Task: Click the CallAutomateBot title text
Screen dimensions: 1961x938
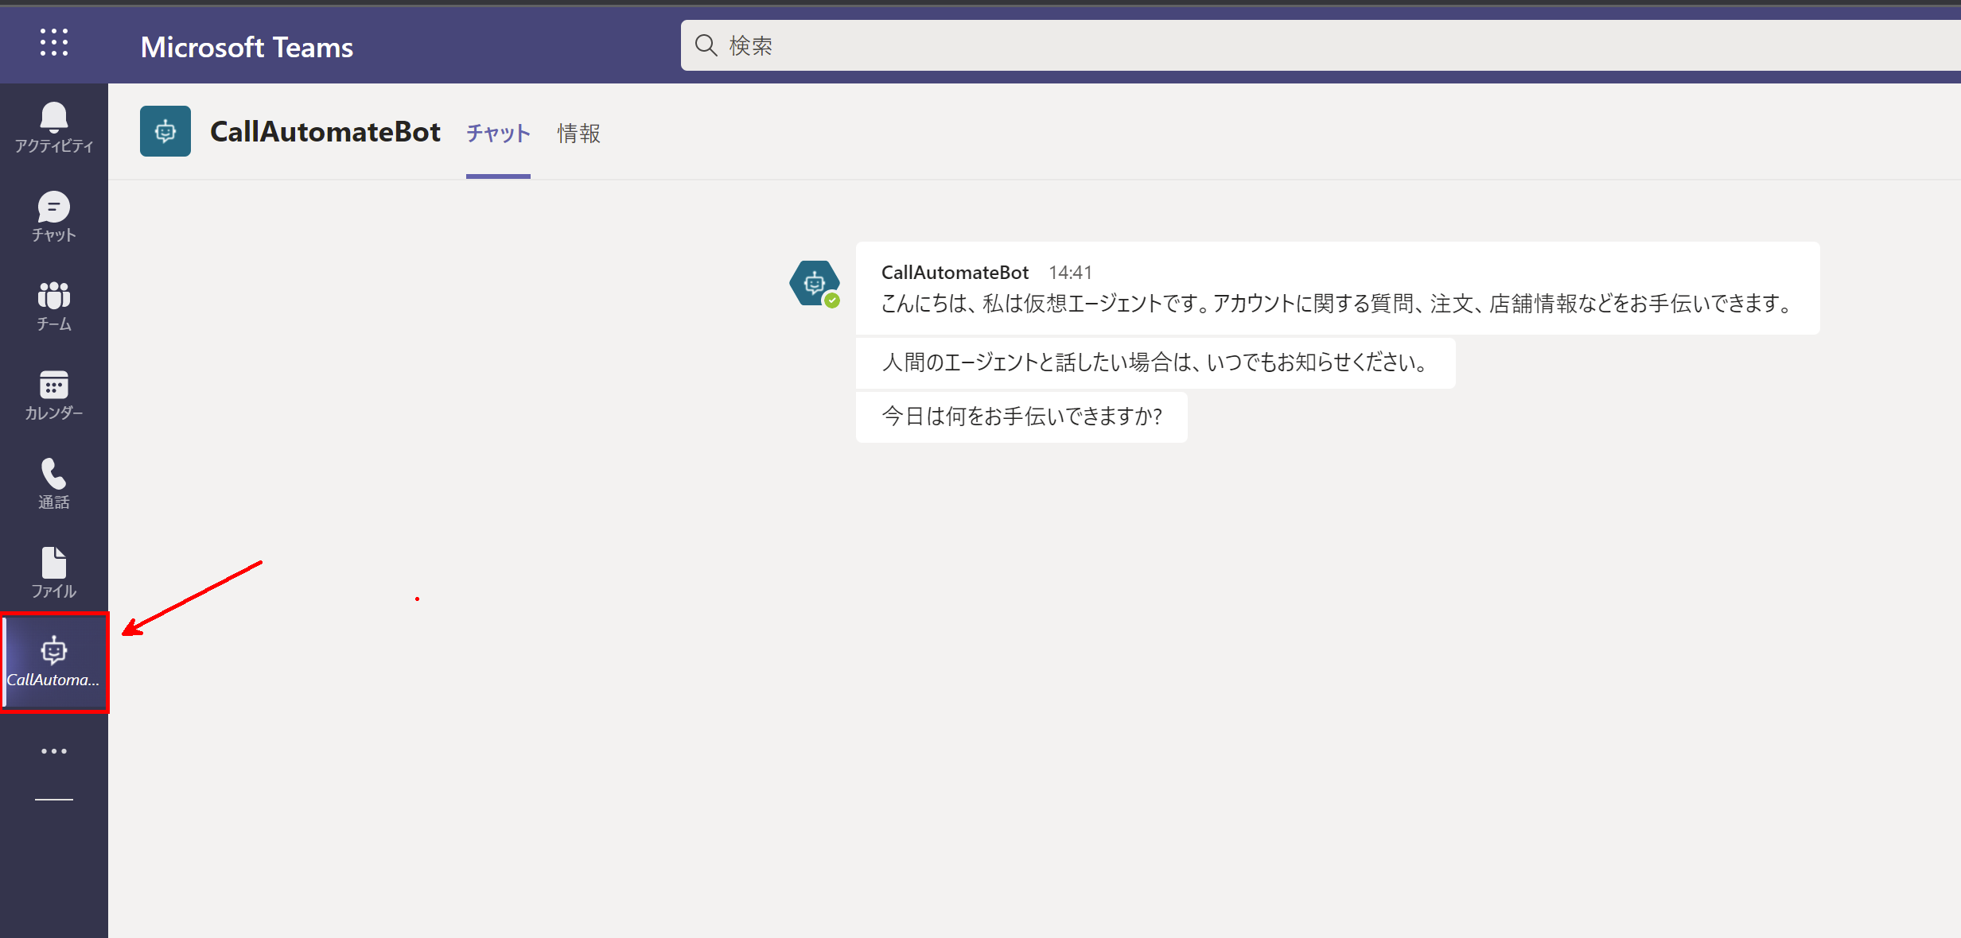Action: (325, 130)
